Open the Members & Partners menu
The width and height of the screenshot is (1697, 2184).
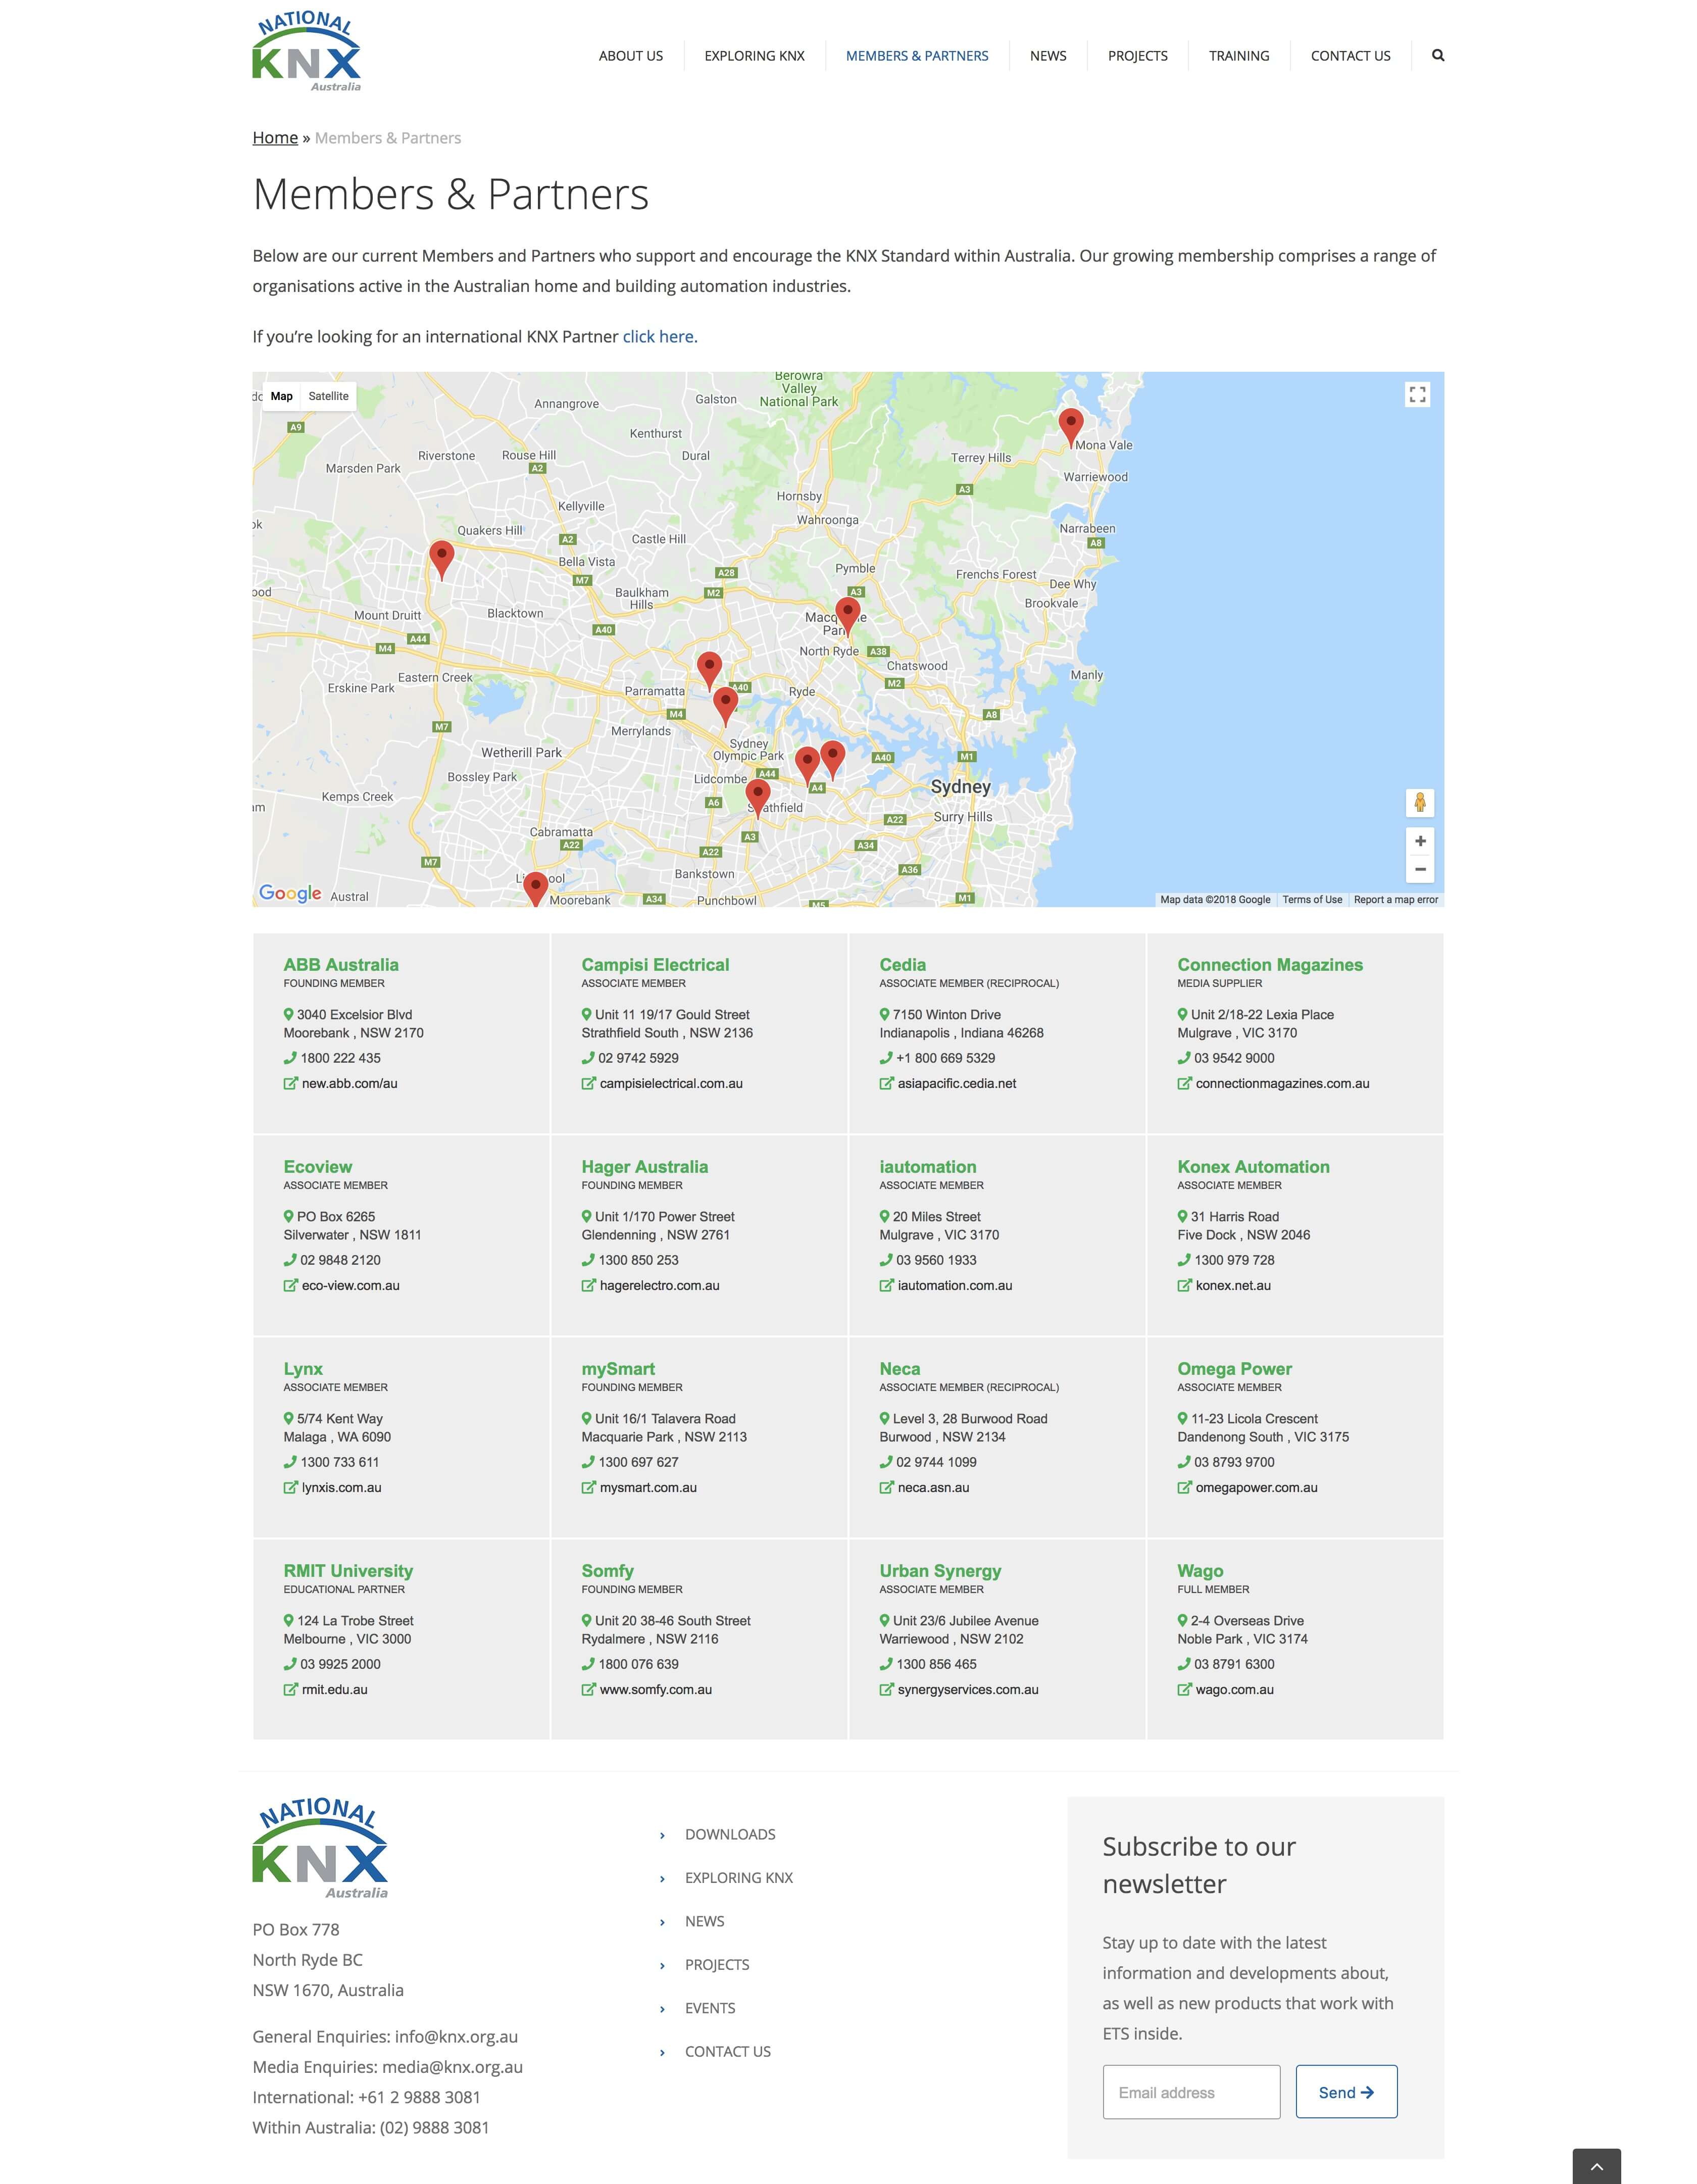pos(917,56)
